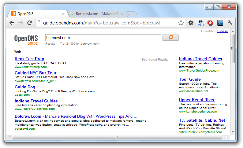The height and width of the screenshot is (148, 243).
Task: Switch to the Botcrawl.com Malware tab
Action: tap(97, 14)
